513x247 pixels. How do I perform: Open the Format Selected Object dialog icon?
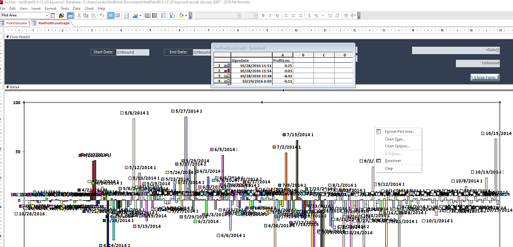(x=53, y=15)
